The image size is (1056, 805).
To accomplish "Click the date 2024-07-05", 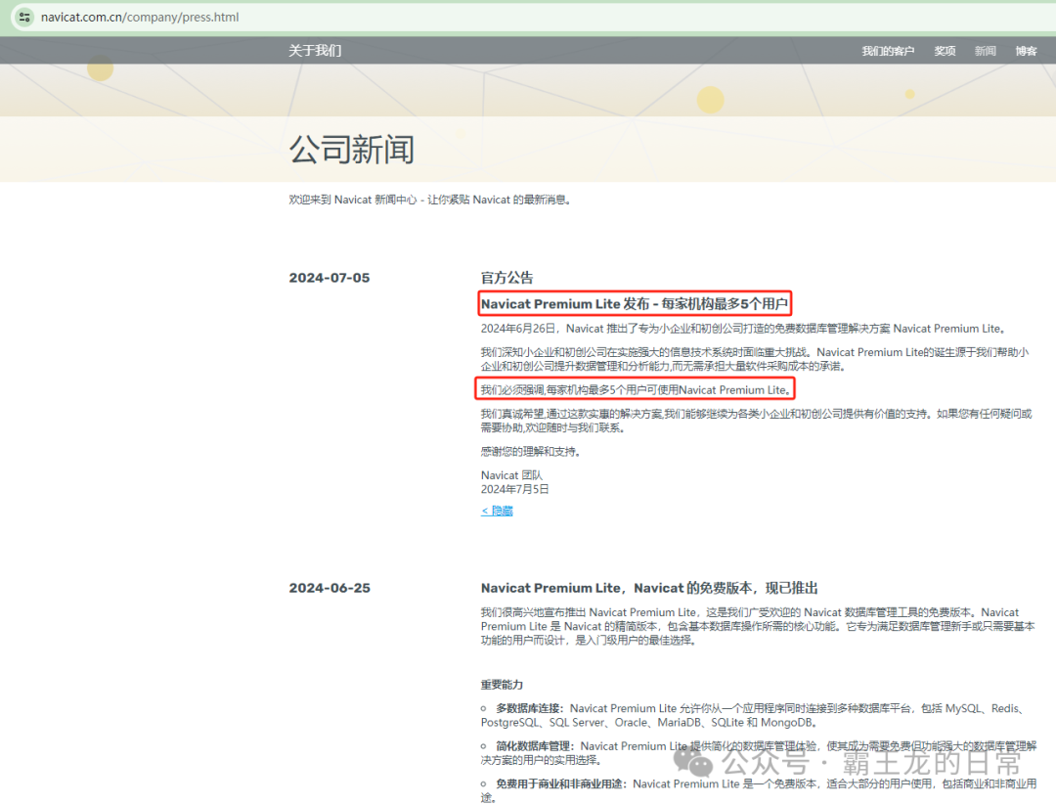I will [x=330, y=278].
